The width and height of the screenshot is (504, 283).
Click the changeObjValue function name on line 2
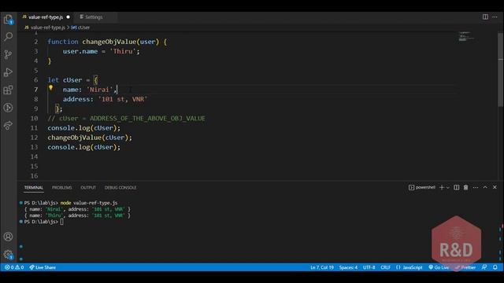pos(109,42)
